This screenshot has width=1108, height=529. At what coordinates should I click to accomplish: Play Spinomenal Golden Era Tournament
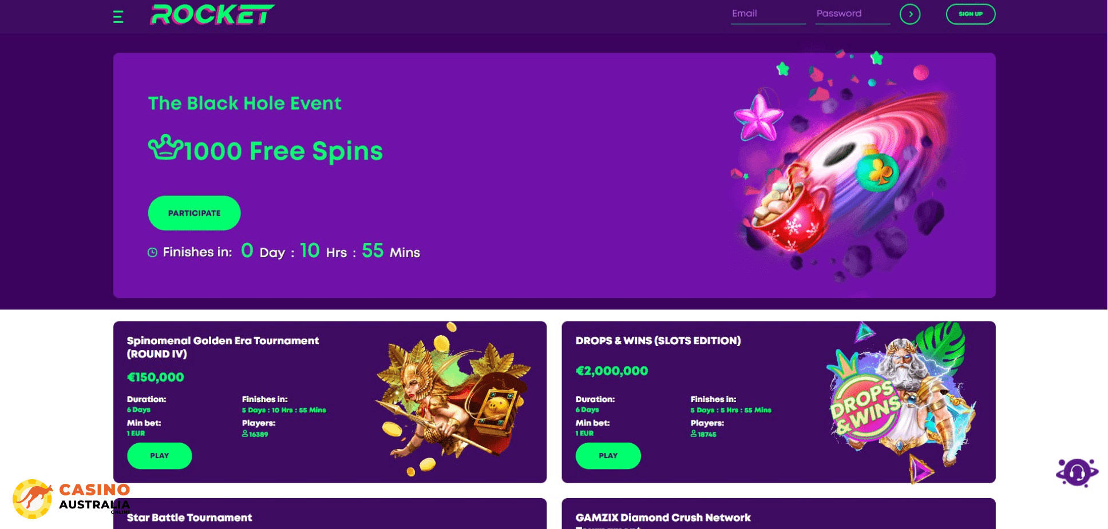tap(160, 456)
